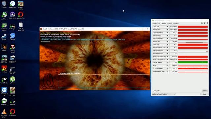The width and height of the screenshot is (211, 119).
Task: Open the GPU-Z hamburger menu icon
Action: pos(207,23)
